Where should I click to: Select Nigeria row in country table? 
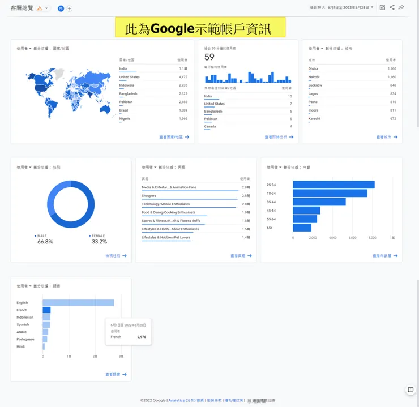153,119
